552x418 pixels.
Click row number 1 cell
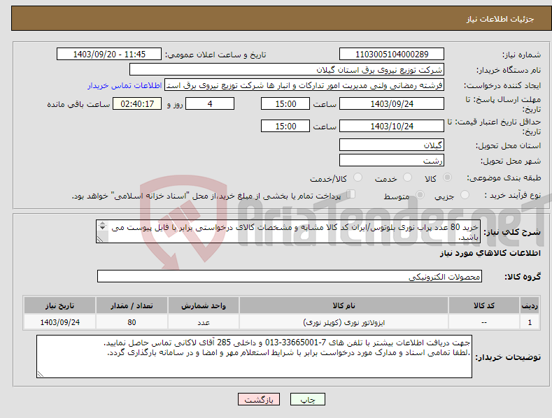530,322
